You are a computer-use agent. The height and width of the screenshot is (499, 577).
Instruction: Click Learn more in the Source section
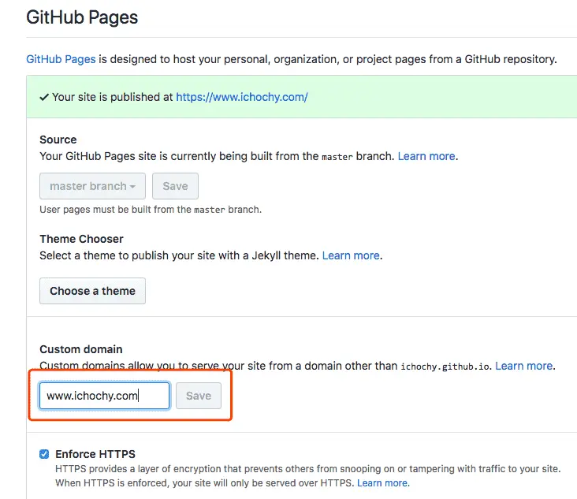click(x=427, y=156)
